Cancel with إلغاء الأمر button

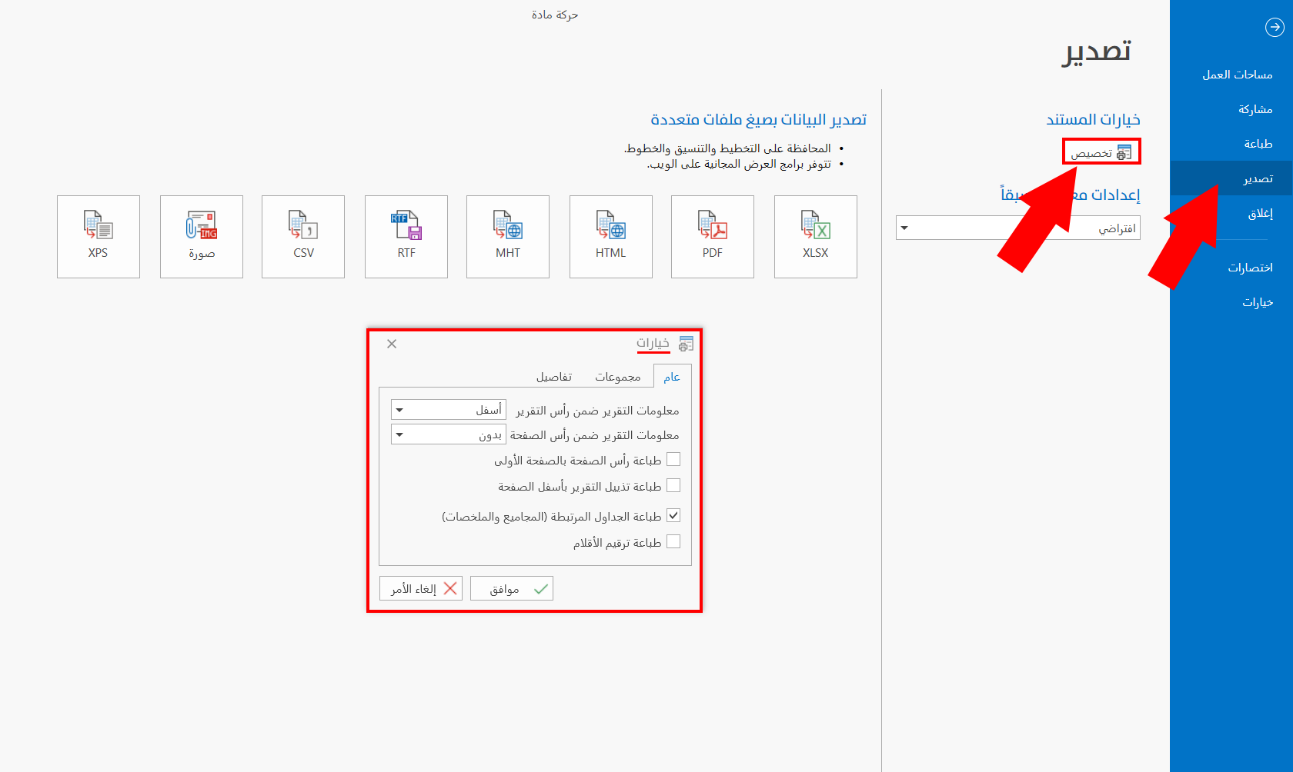pyautogui.click(x=421, y=588)
